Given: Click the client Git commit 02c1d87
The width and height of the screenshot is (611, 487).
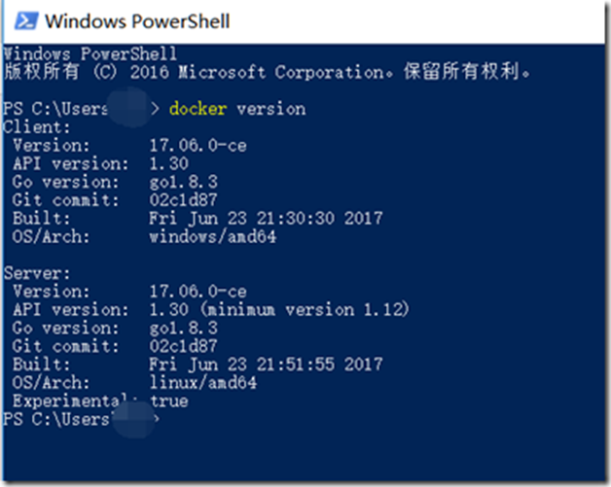Looking at the screenshot, I should 184,200.
